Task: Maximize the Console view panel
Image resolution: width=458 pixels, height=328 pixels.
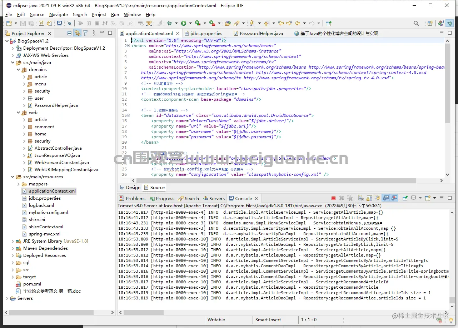Action: point(450,198)
